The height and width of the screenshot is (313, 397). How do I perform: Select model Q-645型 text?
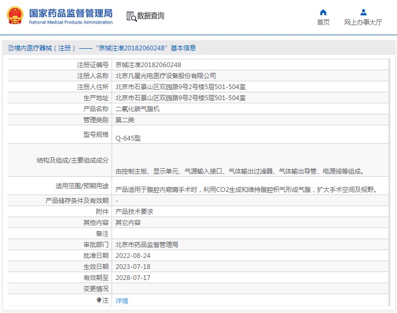click(x=128, y=138)
